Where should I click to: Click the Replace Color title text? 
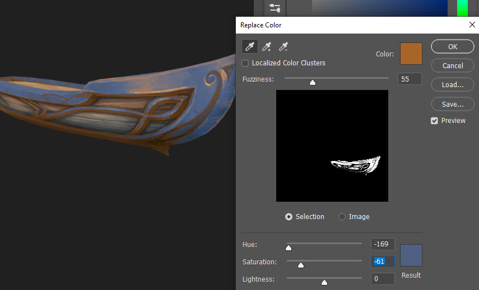261,25
